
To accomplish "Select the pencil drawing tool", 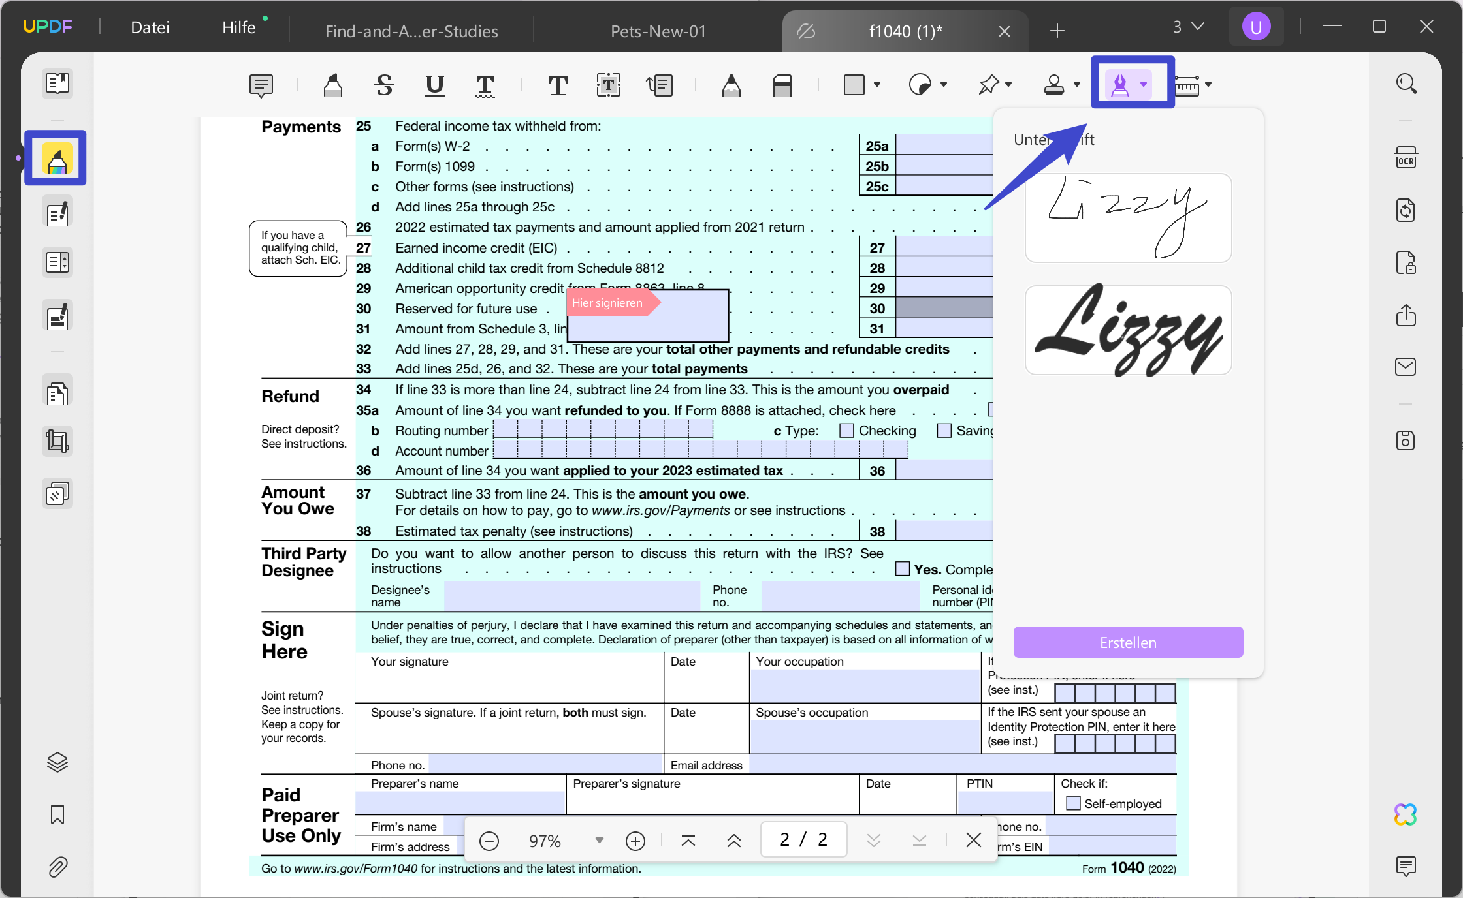I will click(731, 85).
